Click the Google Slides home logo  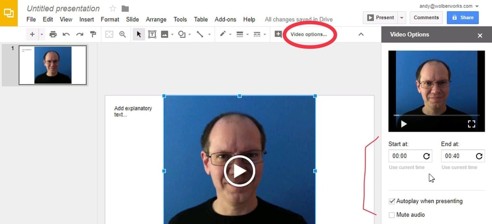coord(9,13)
